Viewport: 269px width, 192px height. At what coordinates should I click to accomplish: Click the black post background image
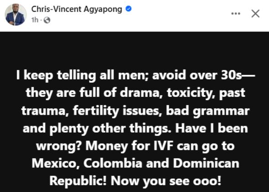134,112
